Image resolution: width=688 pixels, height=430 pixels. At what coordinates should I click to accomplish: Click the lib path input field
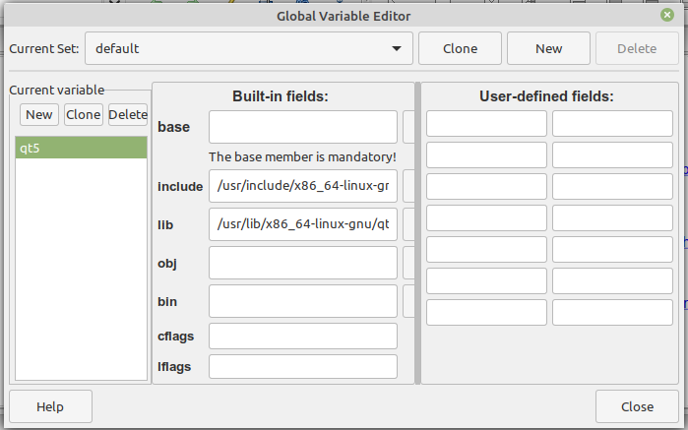click(303, 224)
